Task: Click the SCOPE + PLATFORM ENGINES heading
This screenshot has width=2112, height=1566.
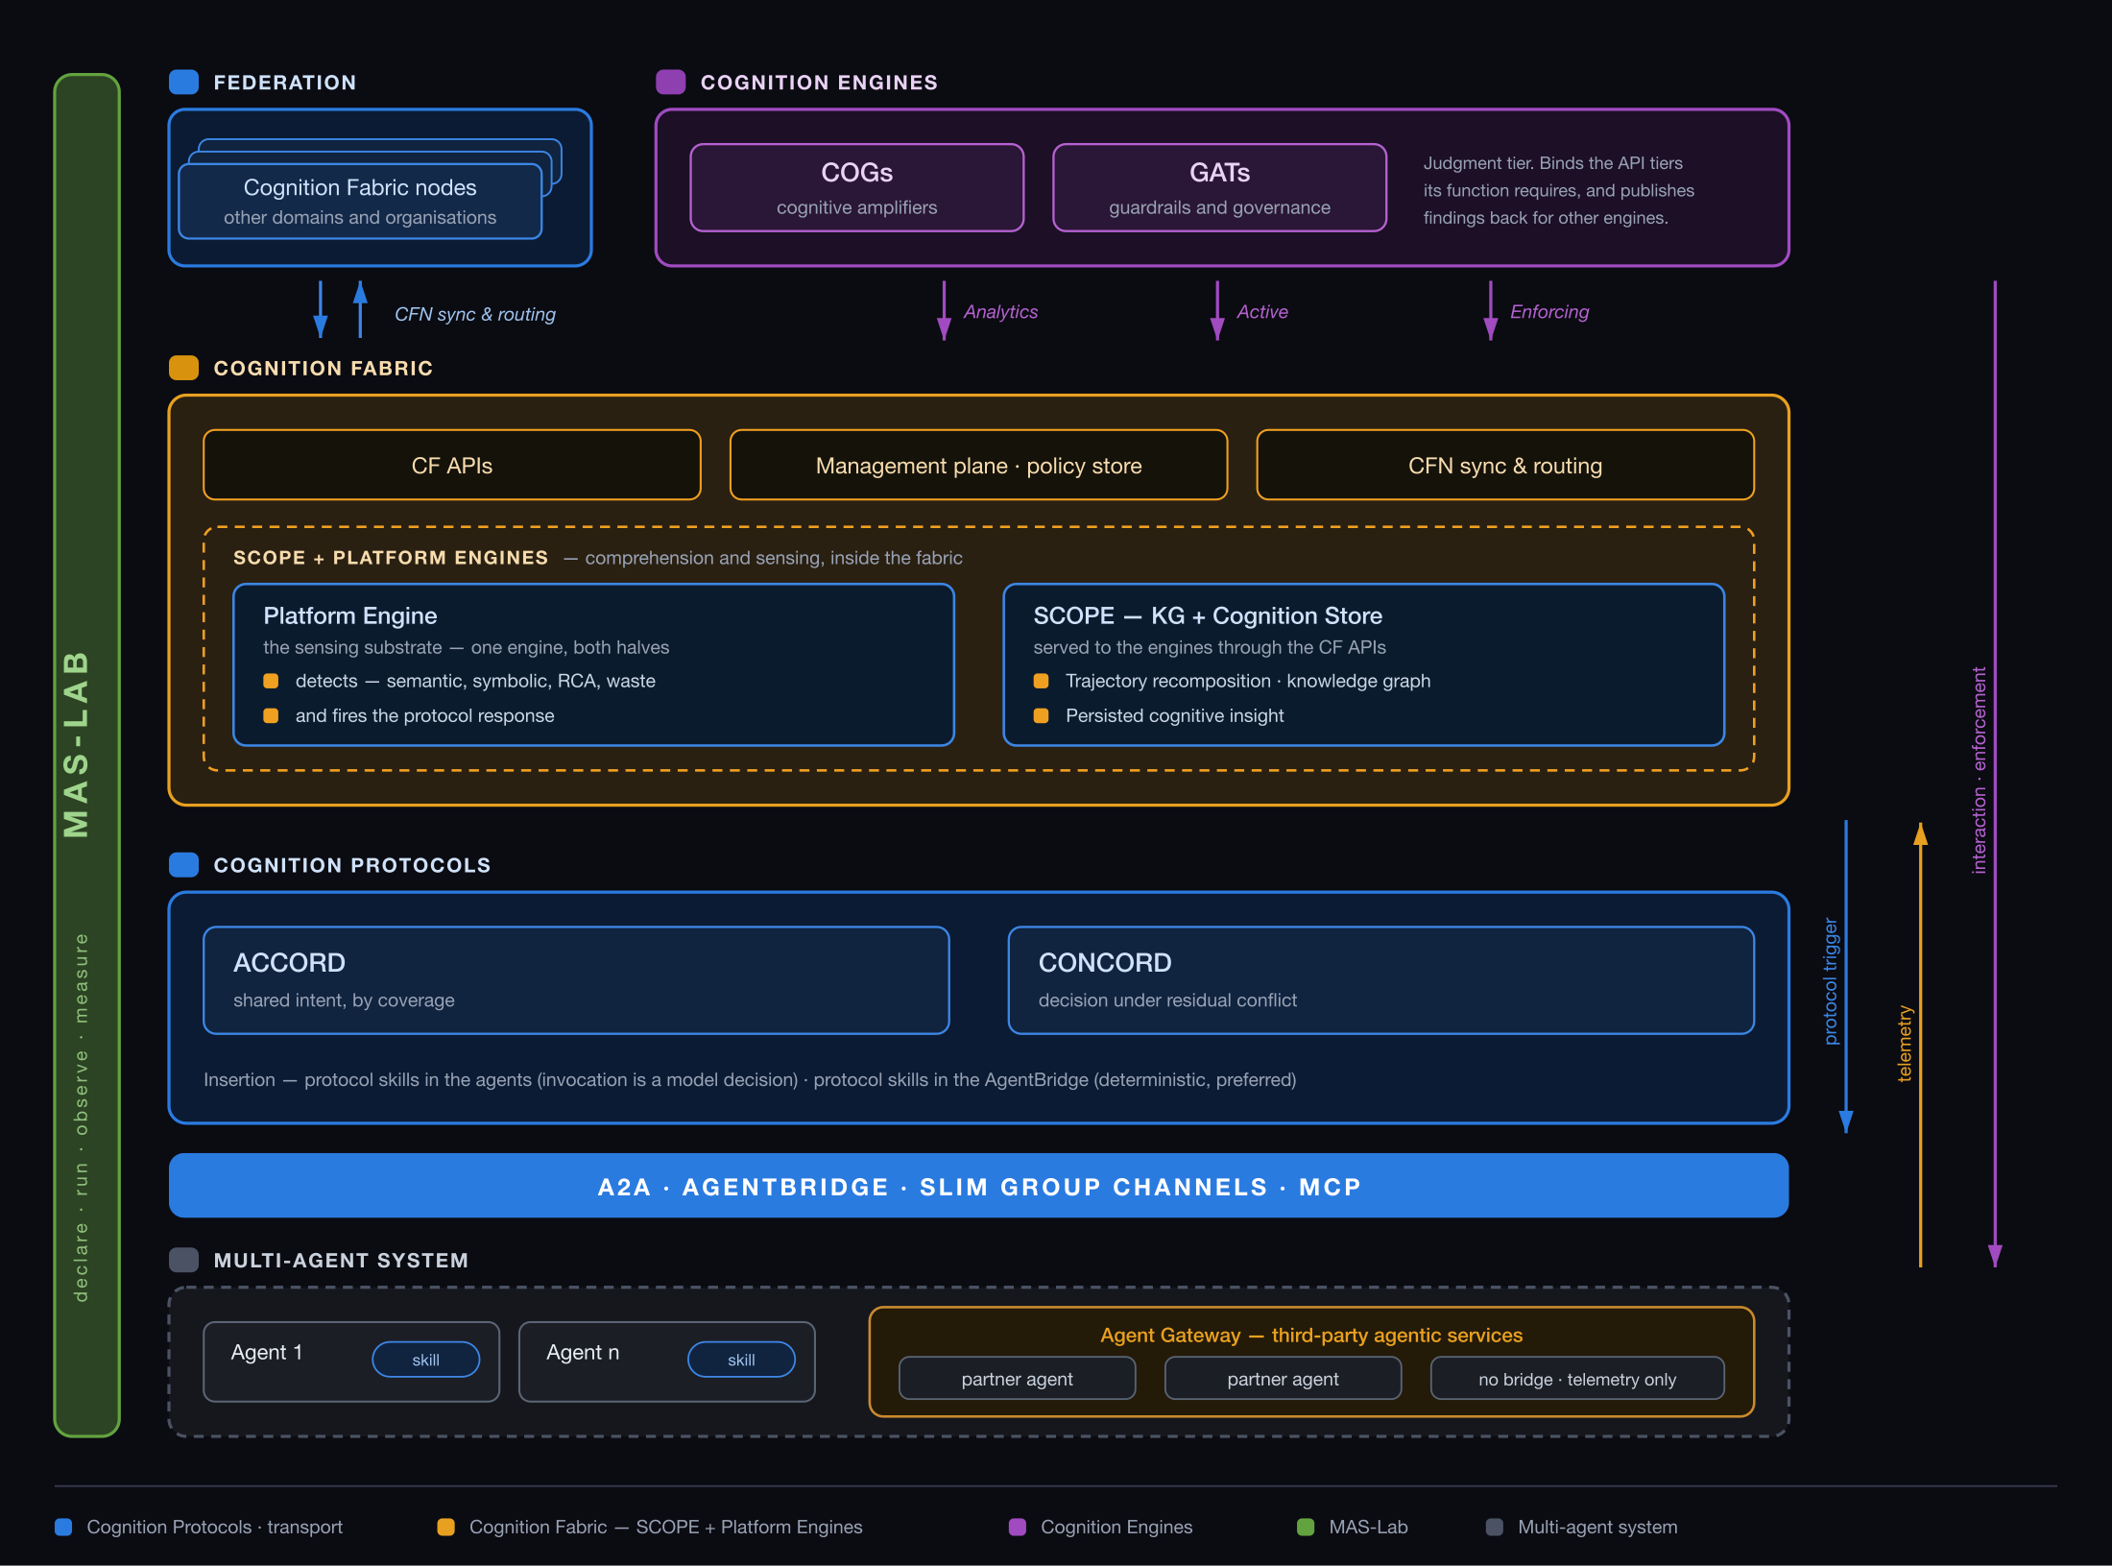Action: 391,557
